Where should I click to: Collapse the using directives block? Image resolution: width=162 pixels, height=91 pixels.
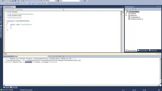pos(7,12)
